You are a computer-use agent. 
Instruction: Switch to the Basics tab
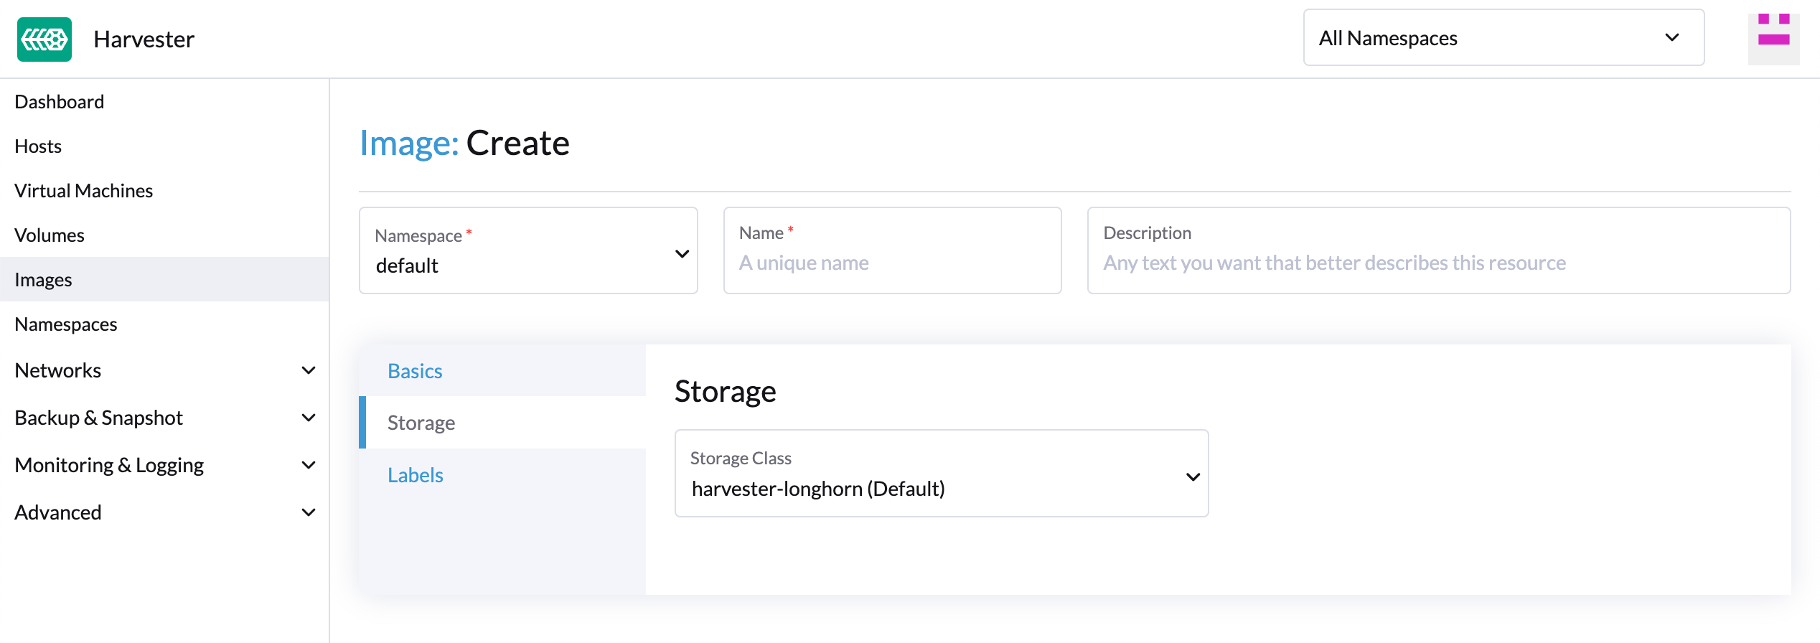[x=415, y=371]
